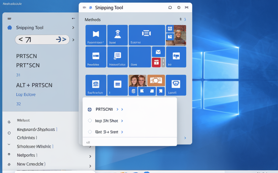Screen dimensions: 278x173
Task: Click the upper small tile beside the man's photo
Action: (170, 29)
